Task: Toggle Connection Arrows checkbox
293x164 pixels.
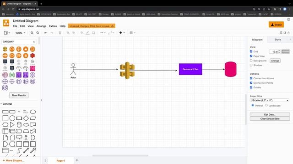Action: pyautogui.click(x=251, y=78)
